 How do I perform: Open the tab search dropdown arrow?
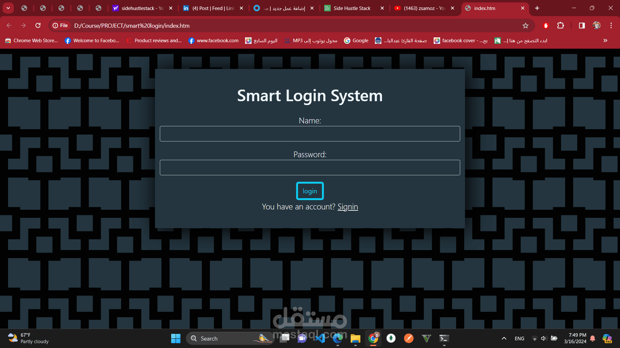coord(8,8)
